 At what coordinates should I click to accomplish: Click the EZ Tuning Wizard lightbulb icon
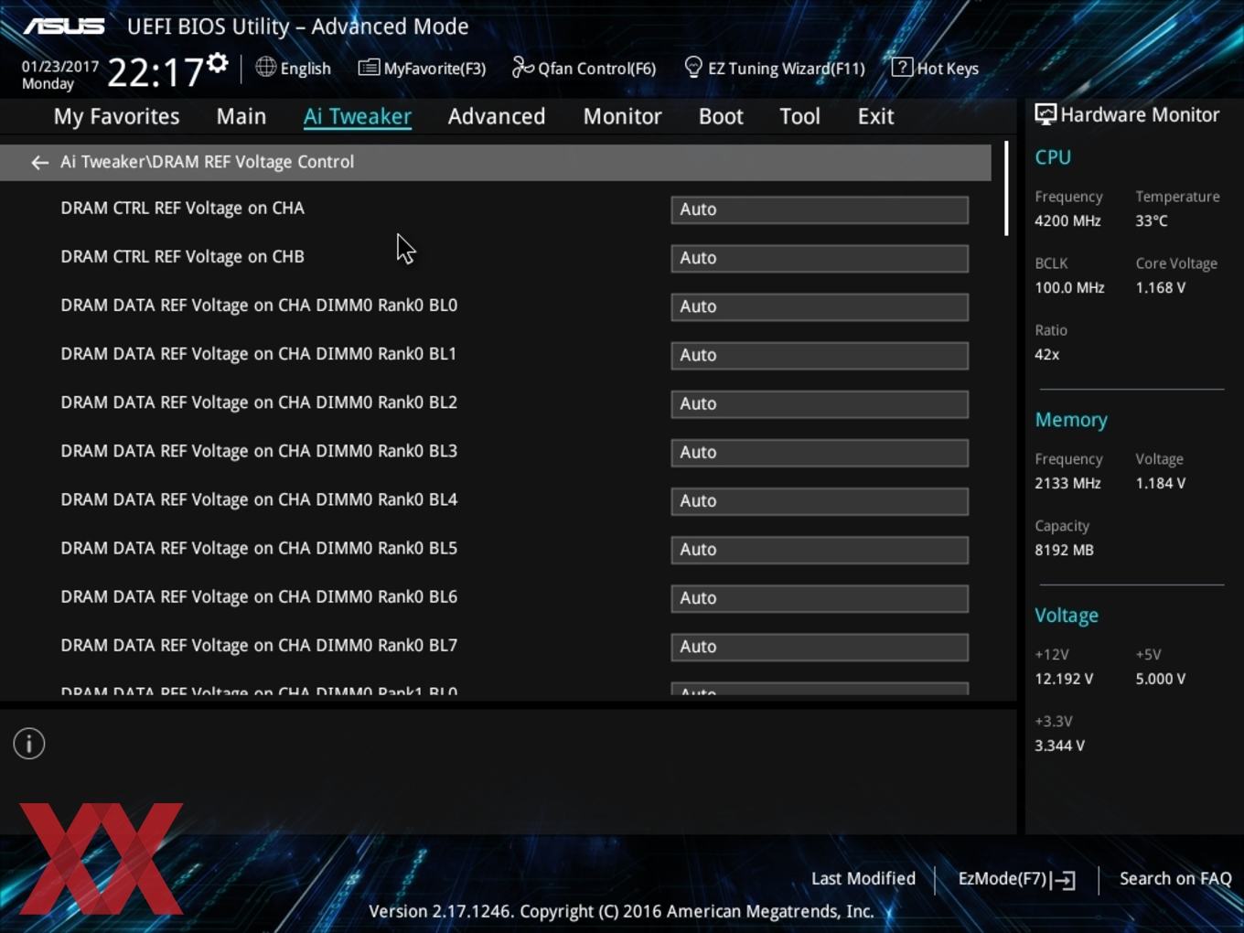click(693, 67)
